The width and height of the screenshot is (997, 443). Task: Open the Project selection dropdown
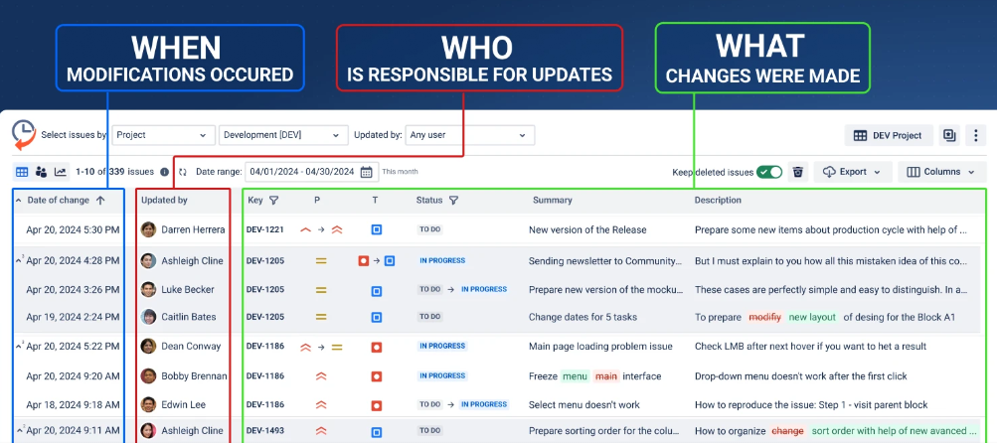click(163, 135)
